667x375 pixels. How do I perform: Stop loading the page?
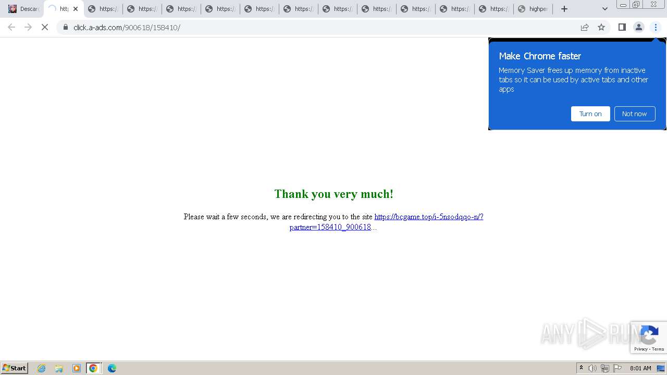coord(45,27)
